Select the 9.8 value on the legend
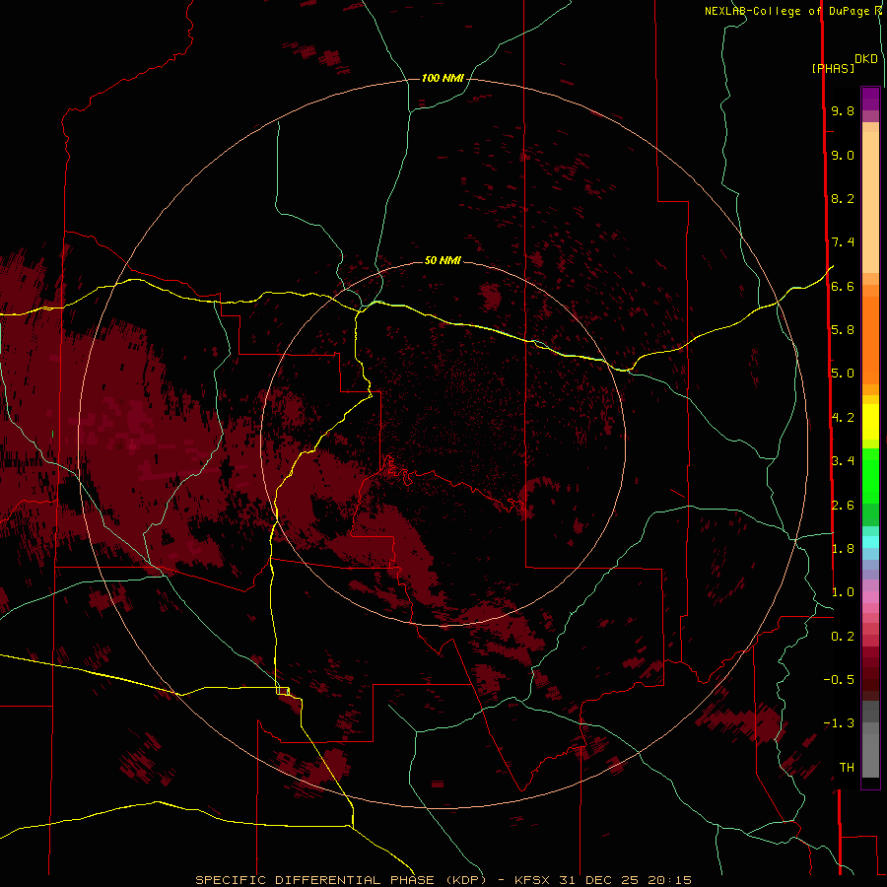Viewport: 887px width, 887px height. coord(843,110)
